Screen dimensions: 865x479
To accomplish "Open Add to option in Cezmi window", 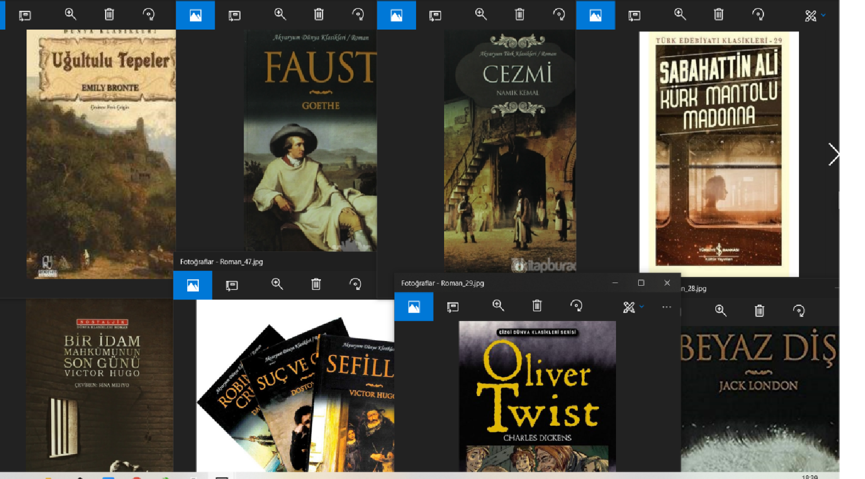I will 435,16.
